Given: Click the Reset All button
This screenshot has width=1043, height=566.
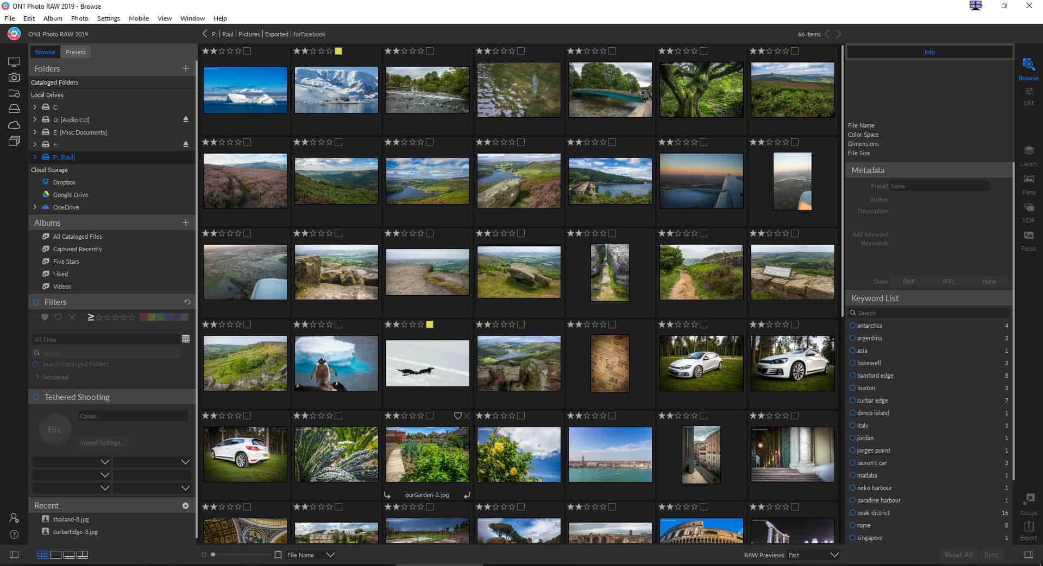Looking at the screenshot, I should [958, 555].
